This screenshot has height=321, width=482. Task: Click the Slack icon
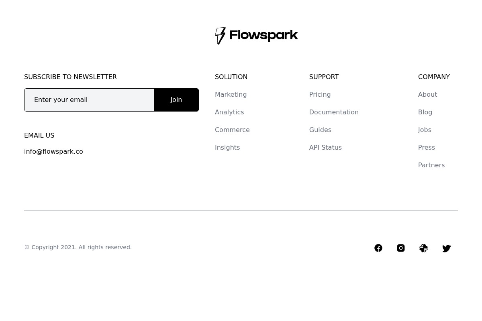(x=423, y=248)
